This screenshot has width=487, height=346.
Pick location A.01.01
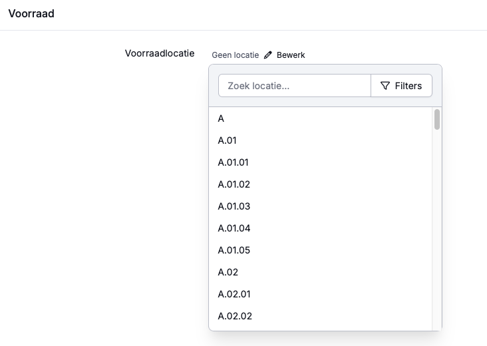coord(234,162)
